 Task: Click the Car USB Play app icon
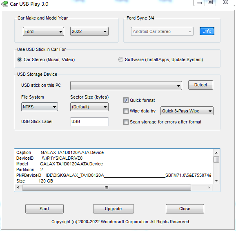click(4, 4)
